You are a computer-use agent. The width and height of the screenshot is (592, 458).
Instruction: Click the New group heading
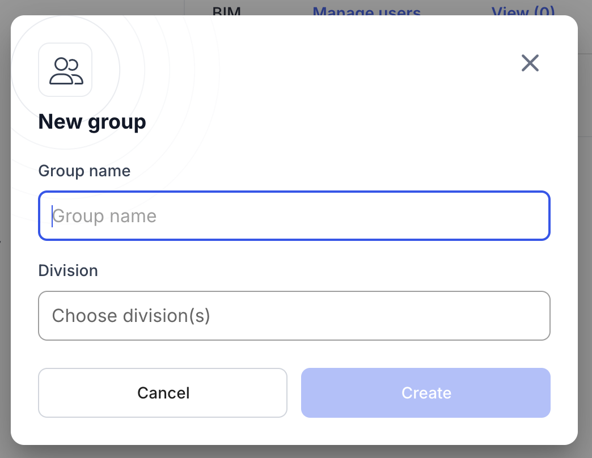tap(92, 122)
